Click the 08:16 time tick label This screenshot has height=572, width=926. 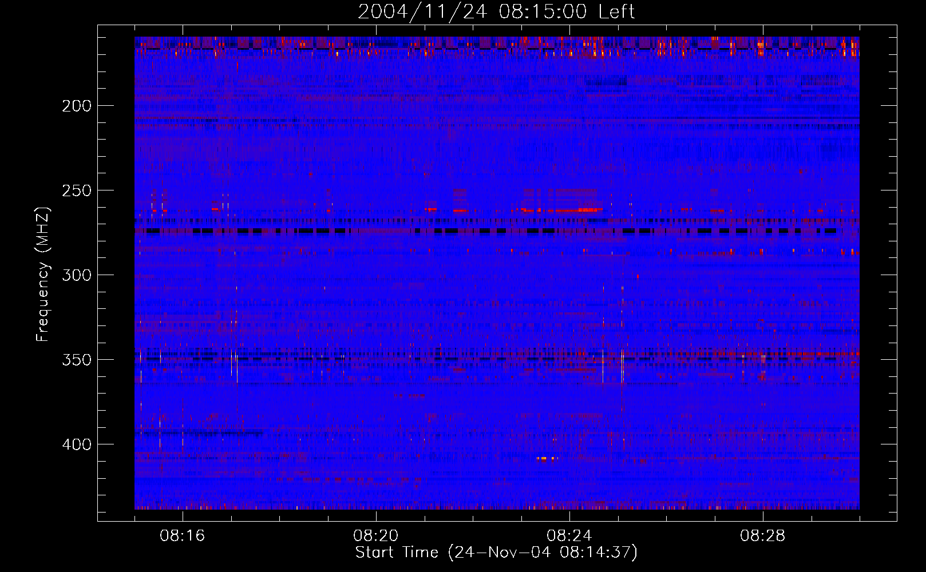pyautogui.click(x=183, y=536)
